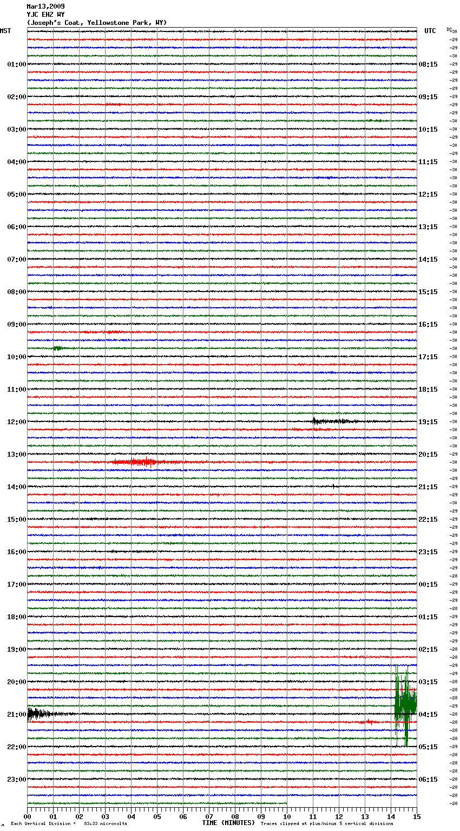This screenshot has height=831, width=460.
Task: Select the 14:00 MST time label
Action: point(17,487)
